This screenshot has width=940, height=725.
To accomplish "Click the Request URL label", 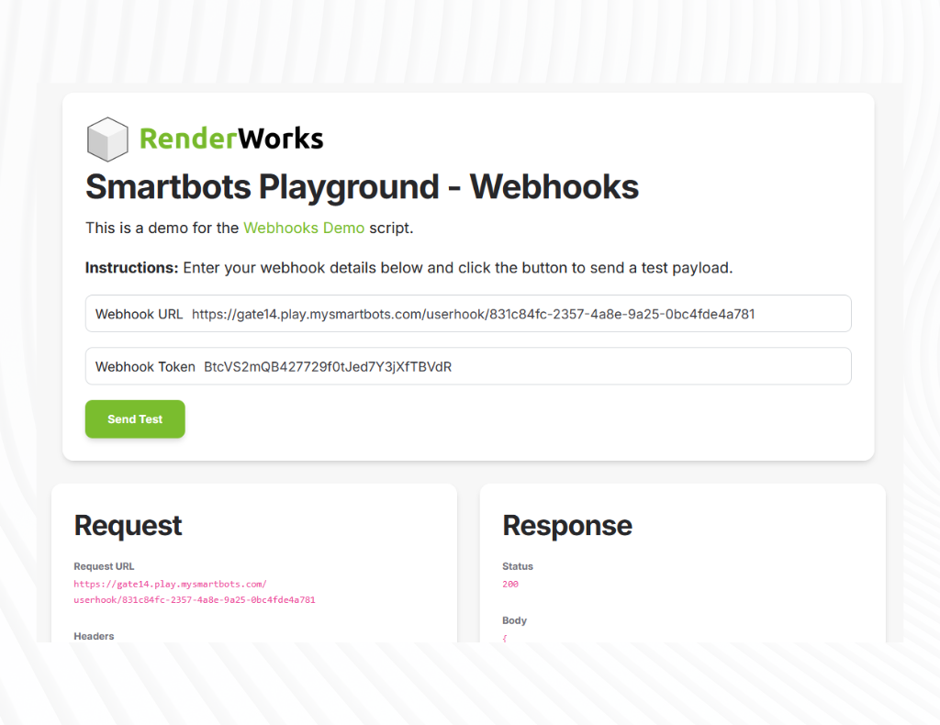I will [x=104, y=566].
